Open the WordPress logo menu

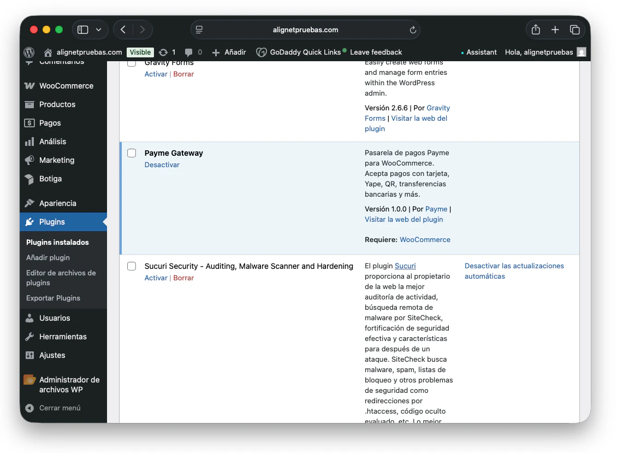pos(29,52)
